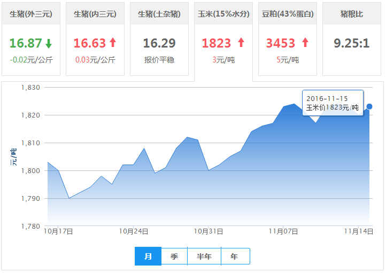This screenshot has height=273, width=386.
Task: Switch chart to 季 range
Action: pyautogui.click(x=174, y=256)
